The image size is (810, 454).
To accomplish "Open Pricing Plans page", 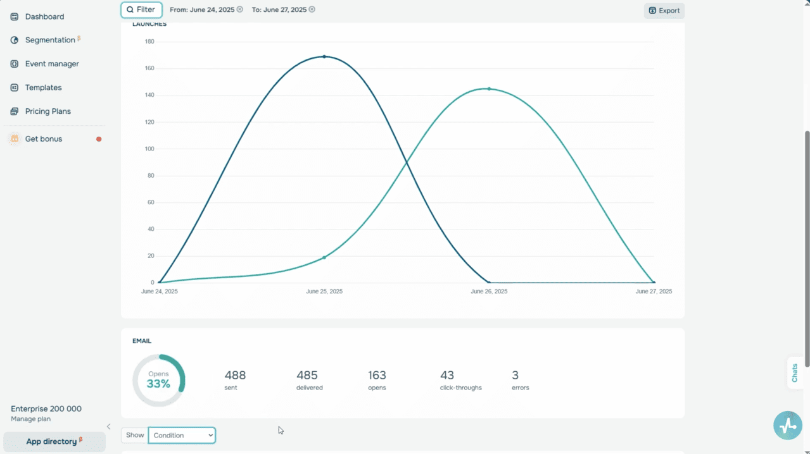I will 48,111.
